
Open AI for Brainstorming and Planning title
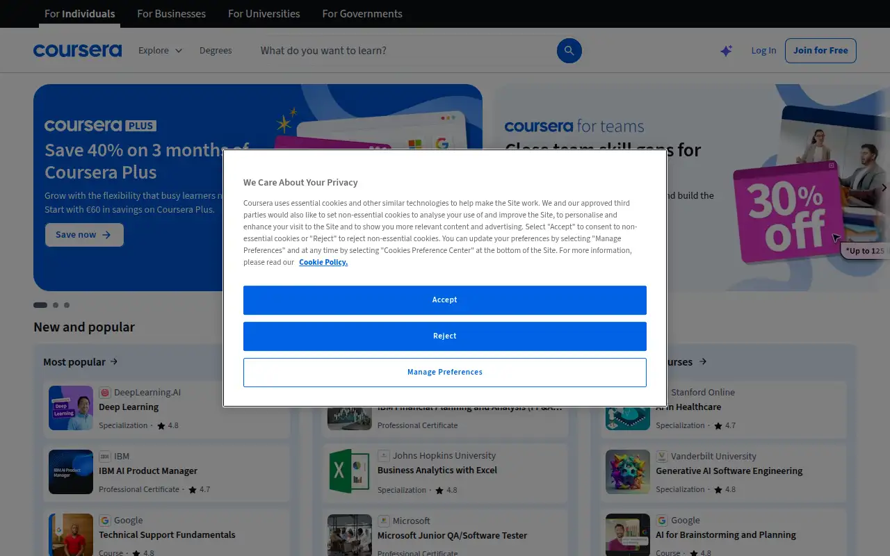[726, 535]
